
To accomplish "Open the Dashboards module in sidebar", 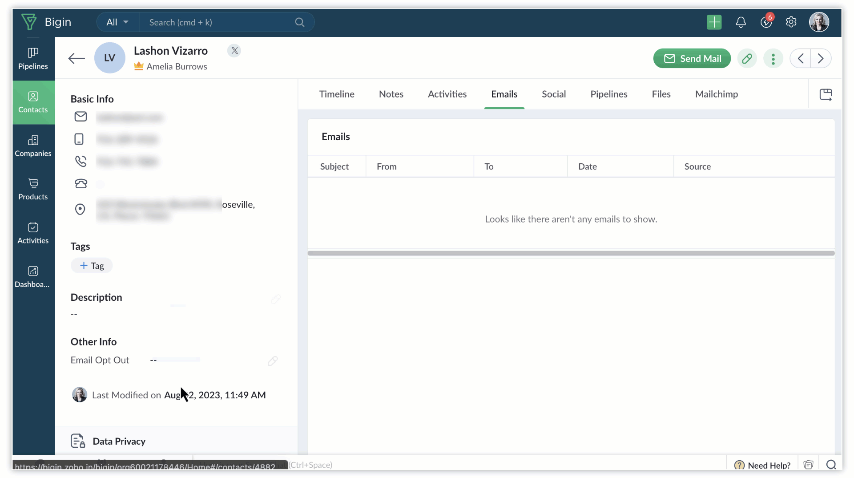I will 33,277.
